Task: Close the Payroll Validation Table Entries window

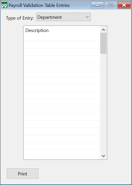Action: (x=124, y=5)
